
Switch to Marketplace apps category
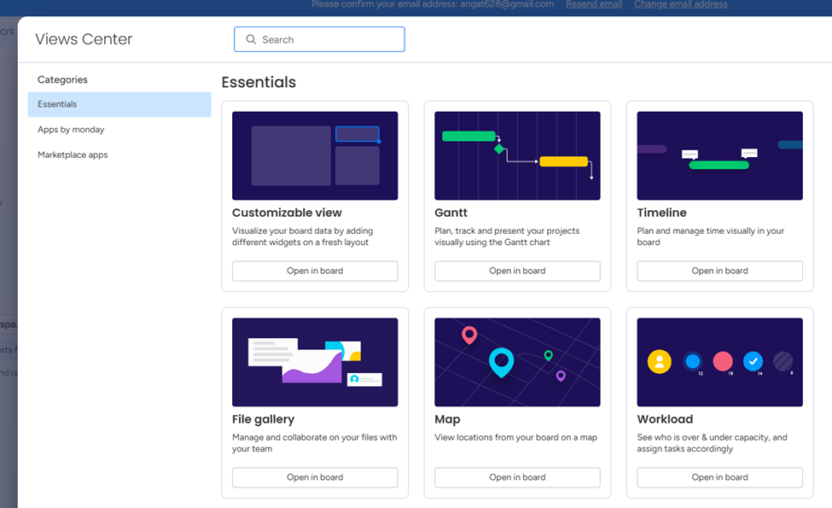click(73, 155)
